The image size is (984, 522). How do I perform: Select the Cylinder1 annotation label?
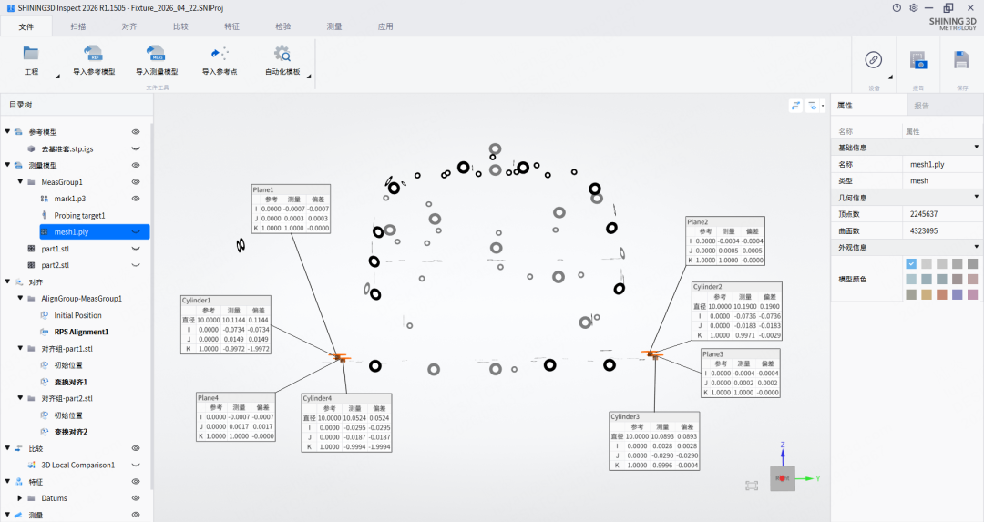[226, 324]
